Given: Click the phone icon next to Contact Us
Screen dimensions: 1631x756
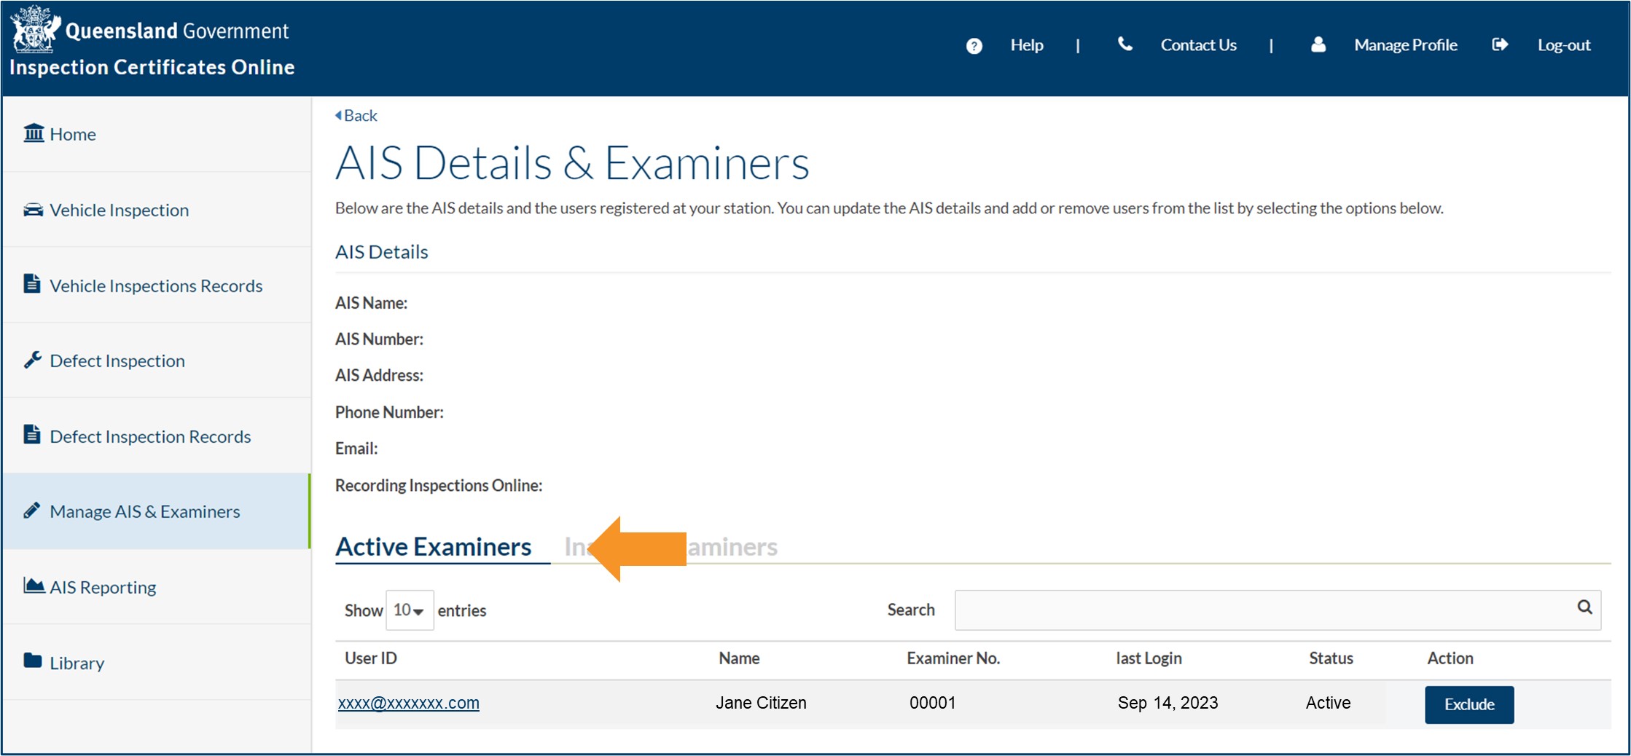Looking at the screenshot, I should click(1125, 44).
